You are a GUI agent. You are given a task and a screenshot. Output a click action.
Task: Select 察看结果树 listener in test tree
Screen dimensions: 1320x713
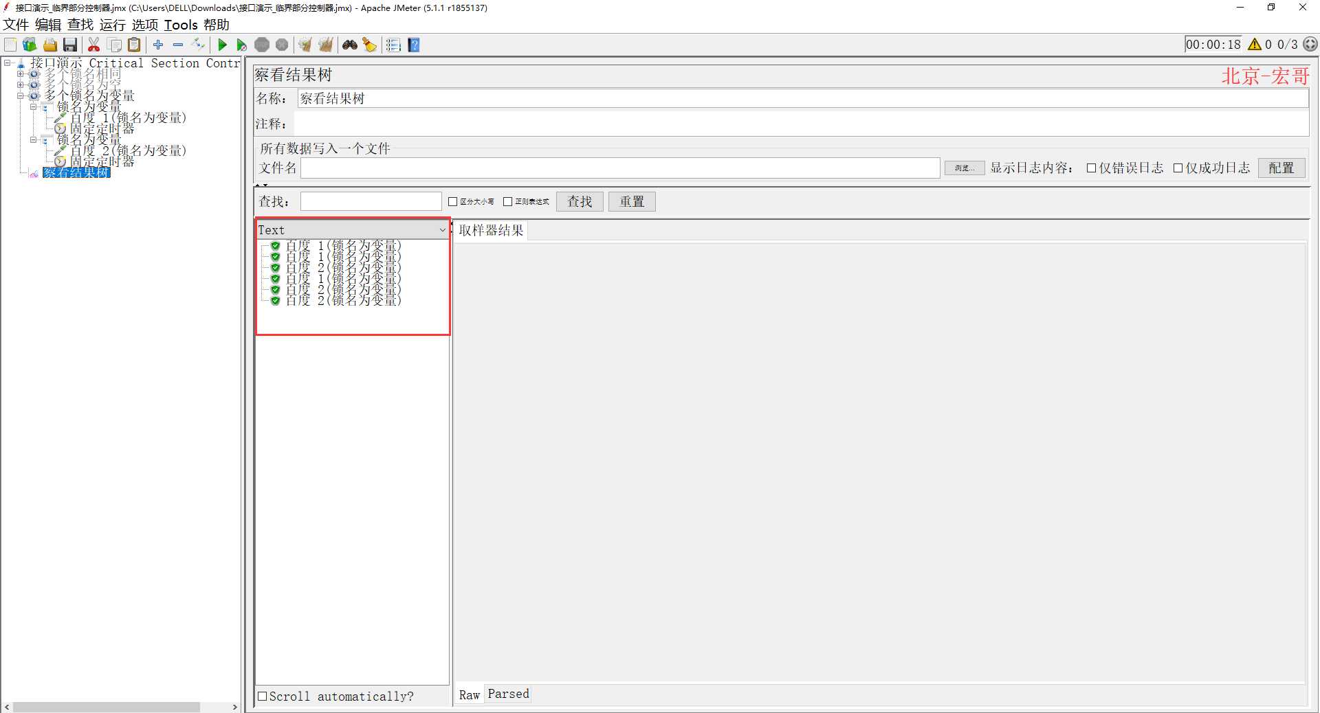pyautogui.click(x=76, y=172)
